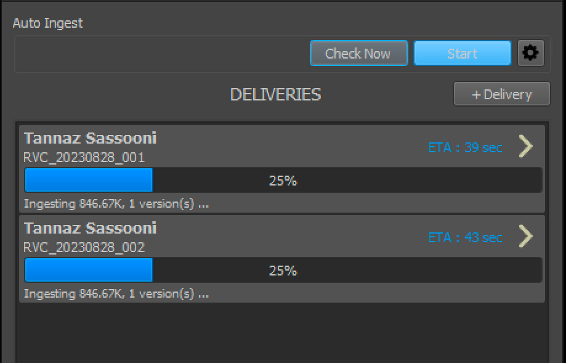566x363 pixels.
Task: Select the RVC_20230828_001 delivery ID text
Action: [84, 158]
